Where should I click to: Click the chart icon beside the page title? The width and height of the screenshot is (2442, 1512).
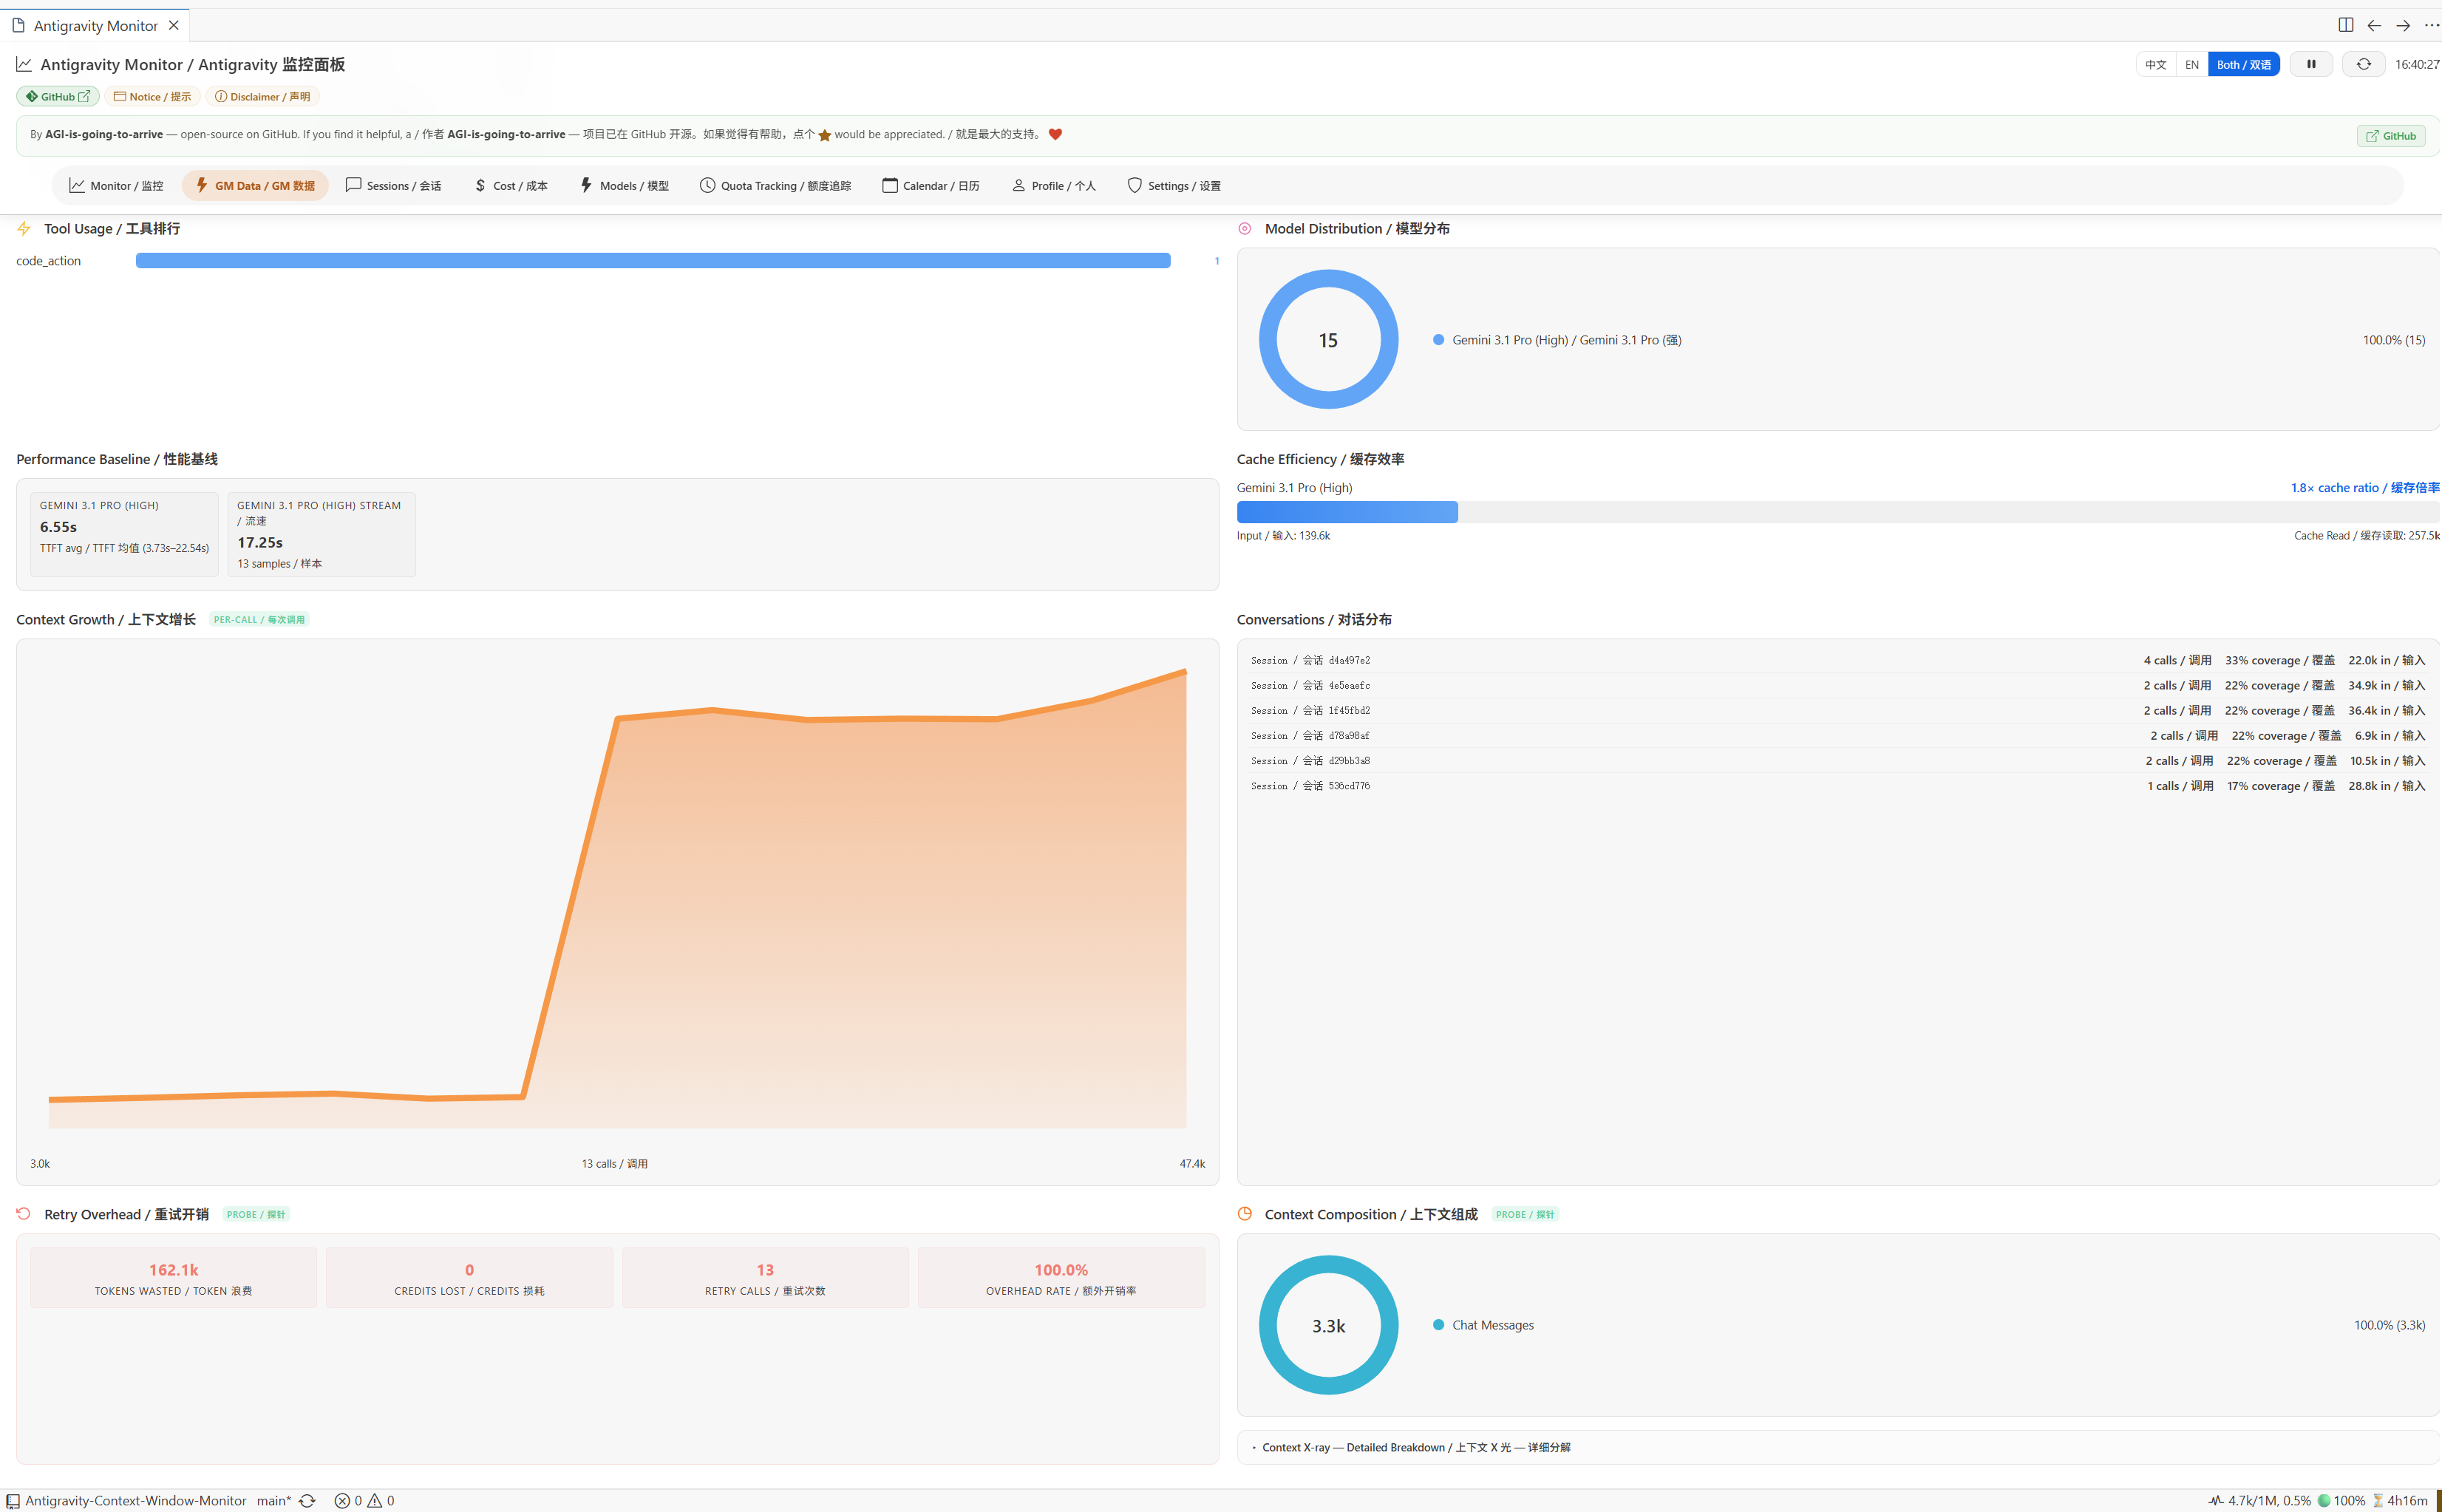point(24,64)
